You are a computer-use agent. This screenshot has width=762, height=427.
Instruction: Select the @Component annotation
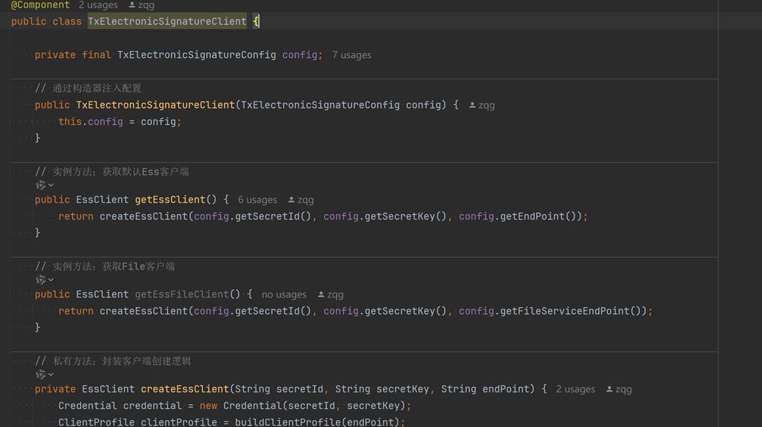pyautogui.click(x=40, y=5)
